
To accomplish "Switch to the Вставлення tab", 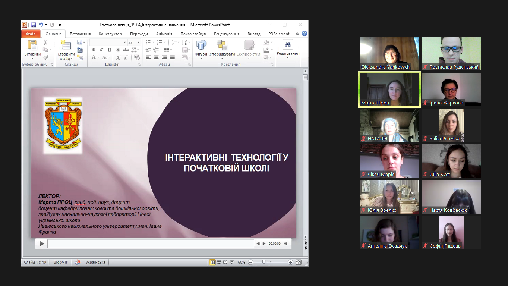I will (80, 34).
